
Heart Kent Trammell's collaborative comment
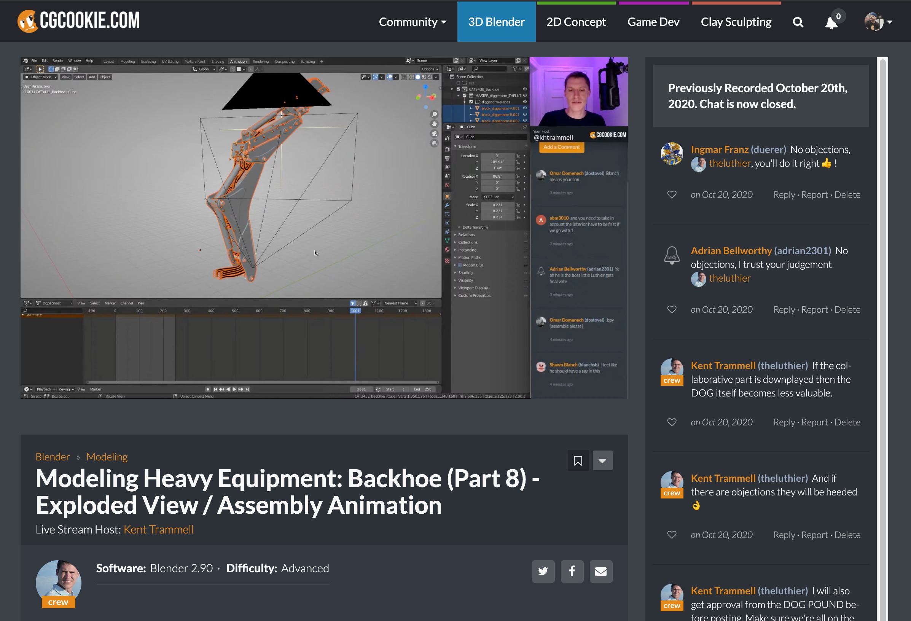coord(672,422)
